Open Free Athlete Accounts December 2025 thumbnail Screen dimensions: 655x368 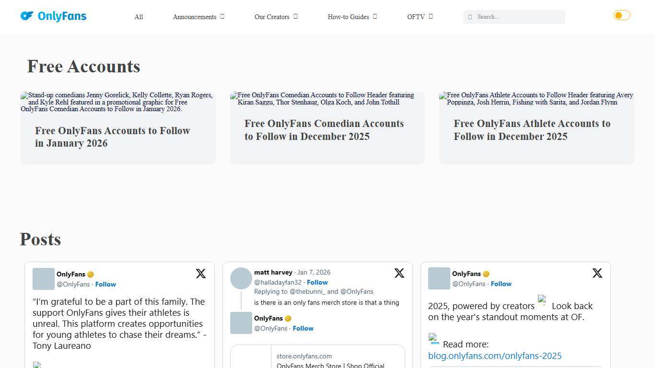536,98
